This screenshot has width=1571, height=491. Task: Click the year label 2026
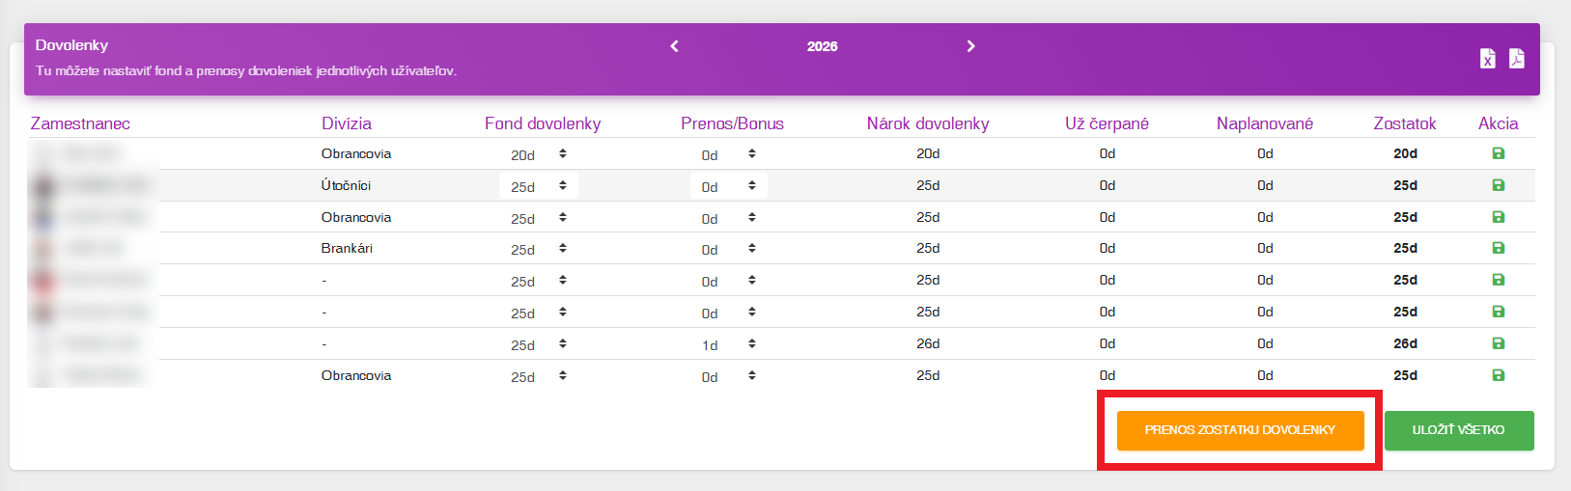pos(823,46)
